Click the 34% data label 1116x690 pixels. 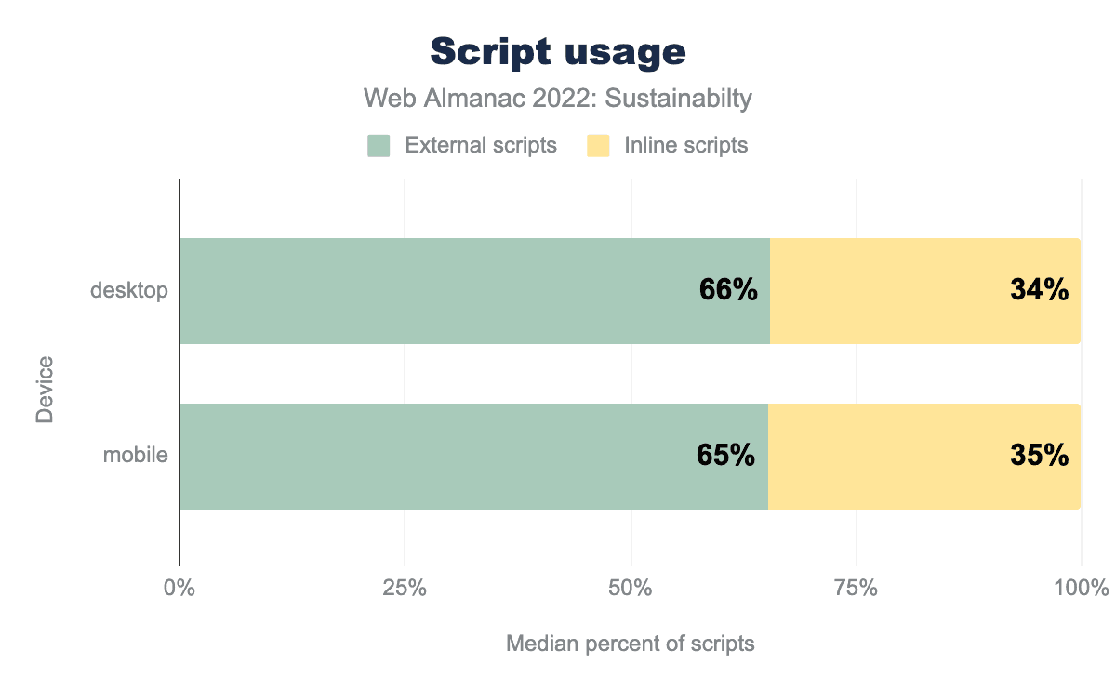(1039, 291)
